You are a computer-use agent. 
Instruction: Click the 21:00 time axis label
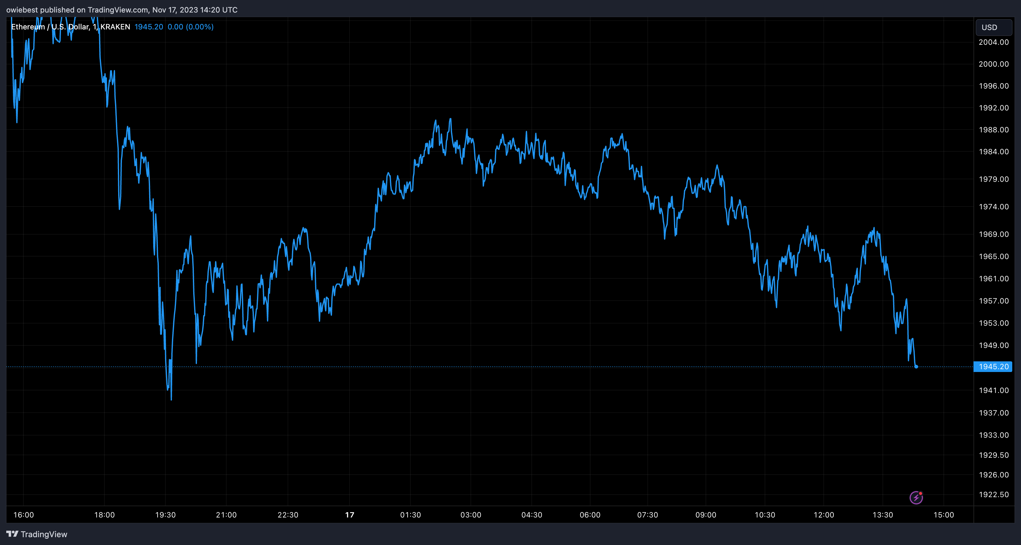(x=226, y=515)
